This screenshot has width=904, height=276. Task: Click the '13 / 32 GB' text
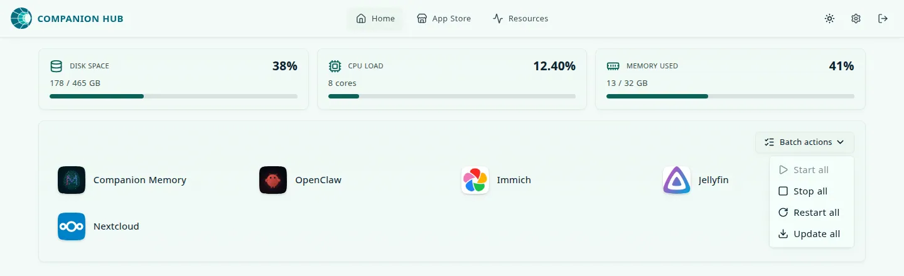point(627,83)
